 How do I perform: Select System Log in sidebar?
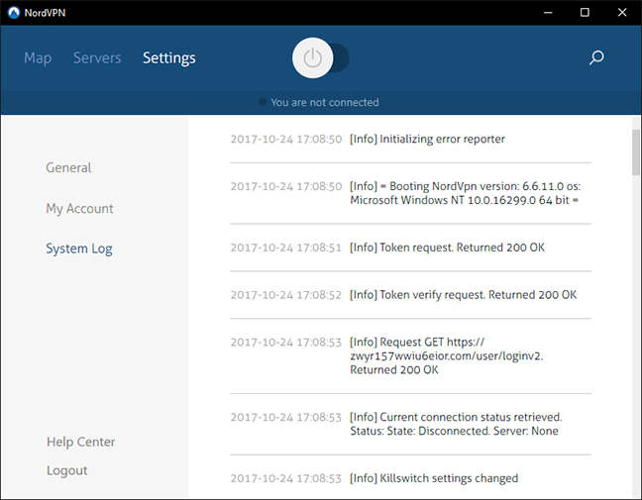pos(79,249)
